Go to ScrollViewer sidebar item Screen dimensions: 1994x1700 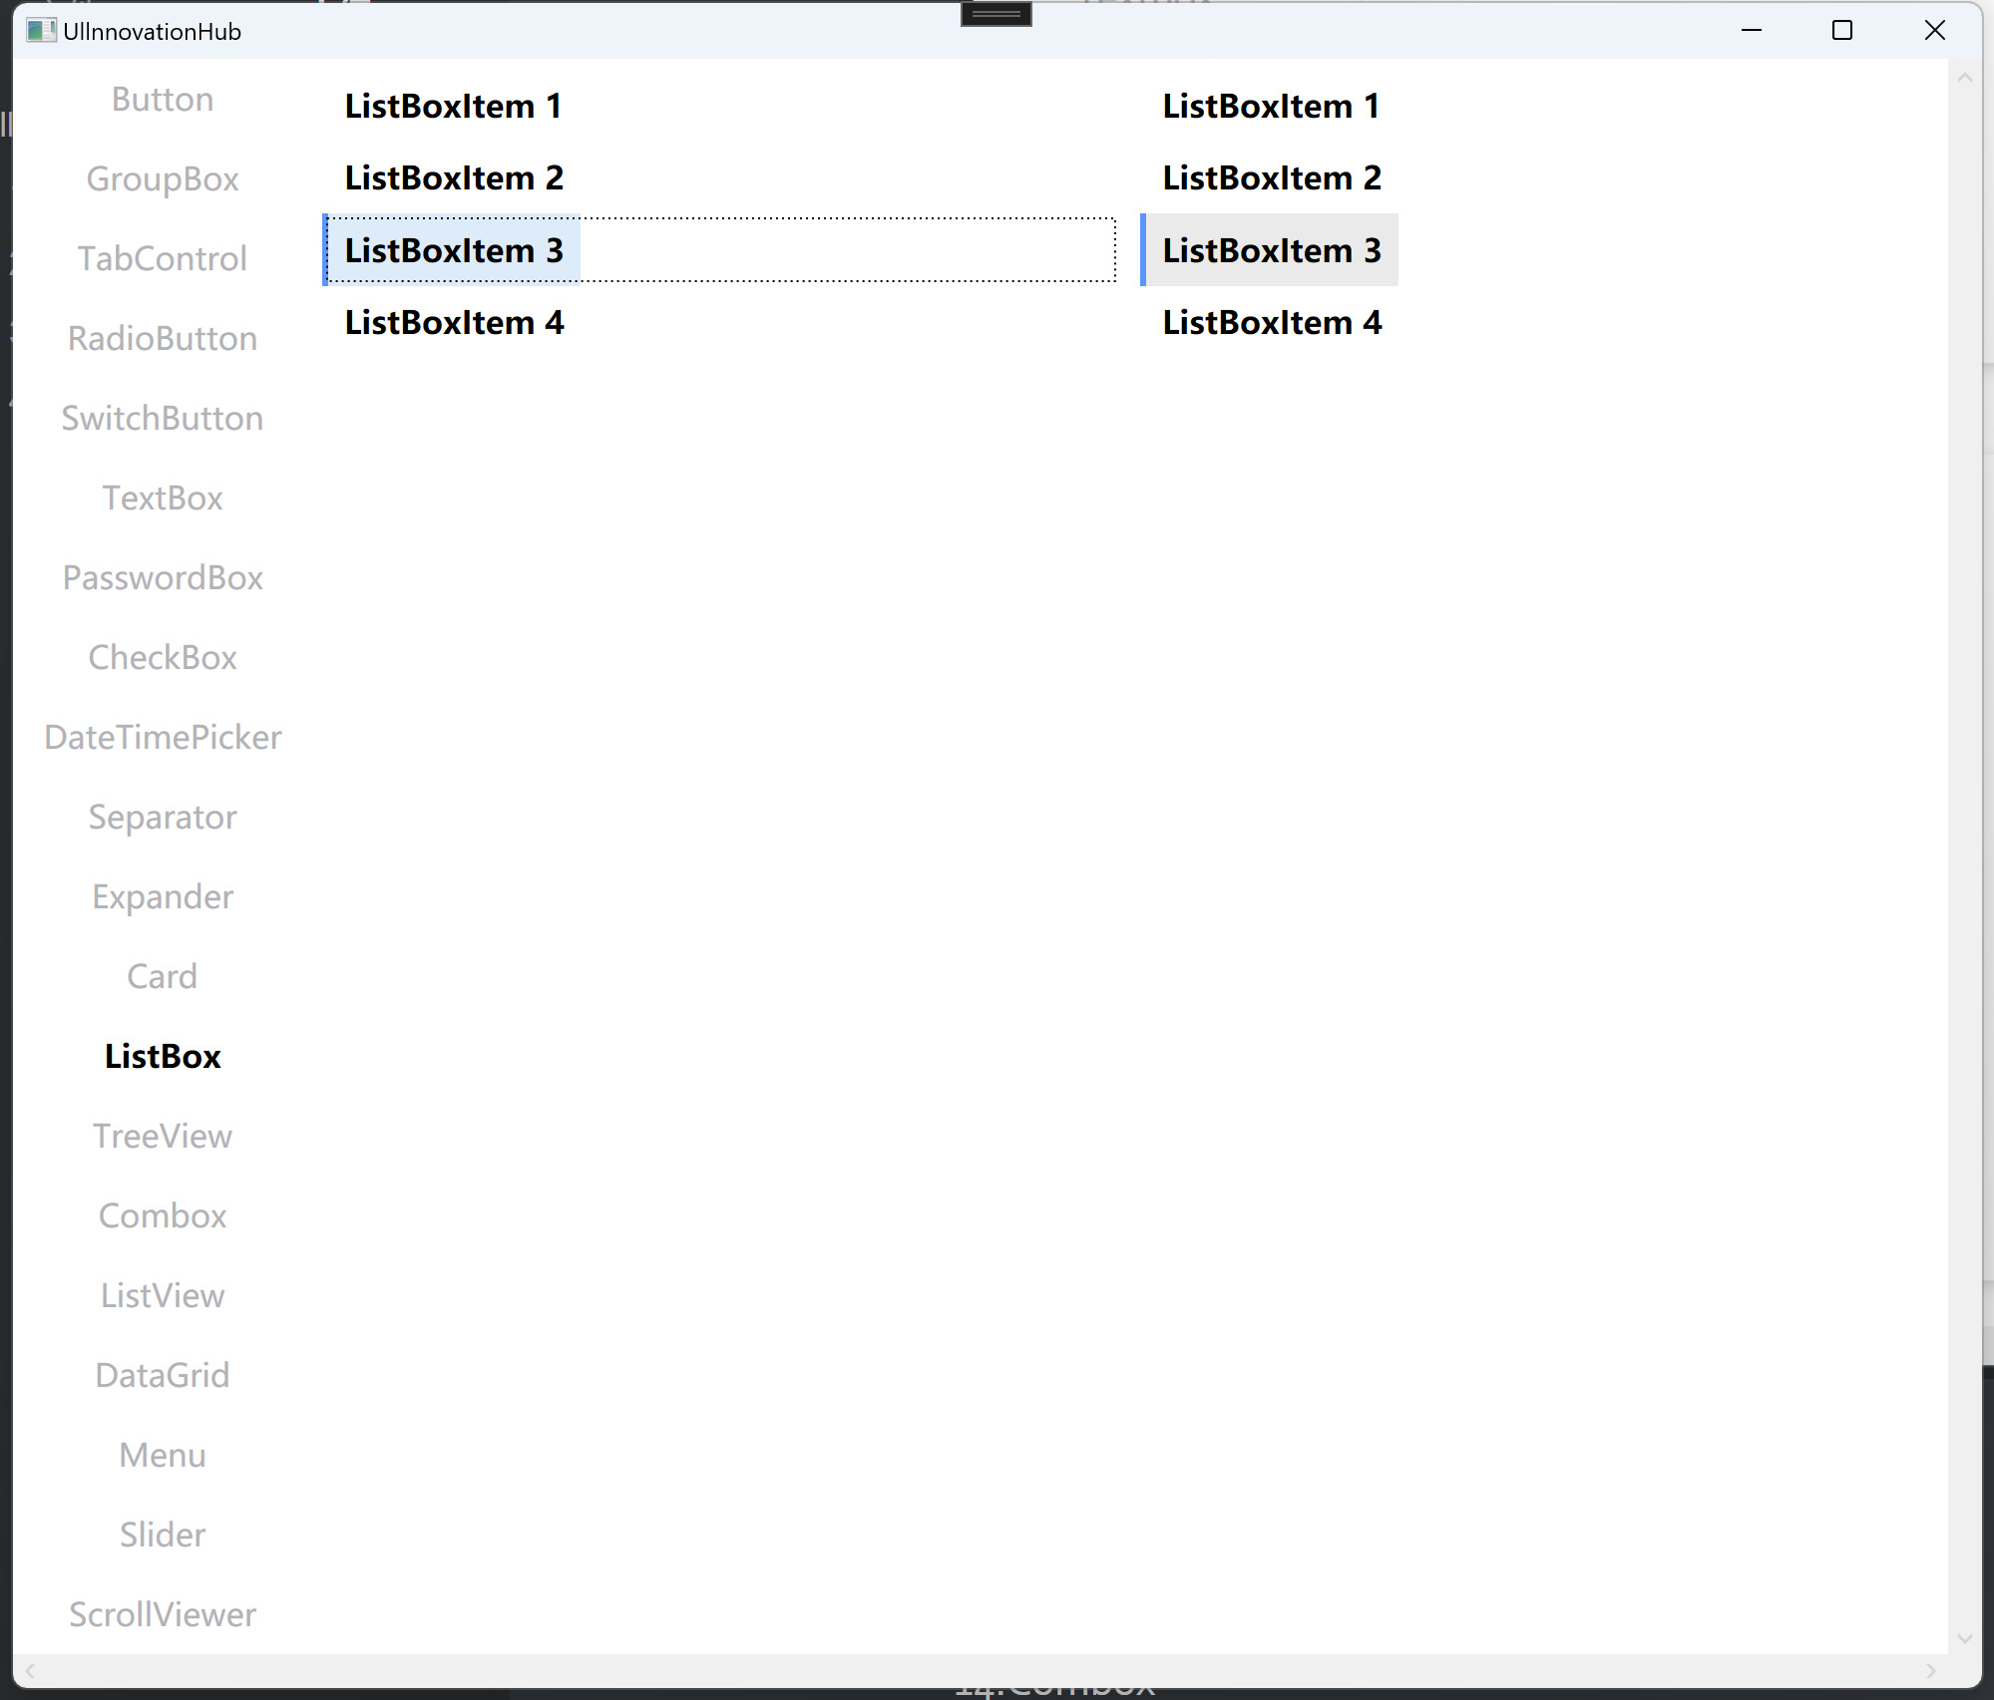(x=163, y=1614)
